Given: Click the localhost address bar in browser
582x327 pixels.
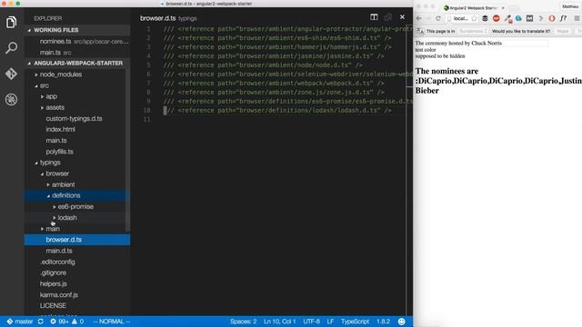Looking at the screenshot, I should point(461,18).
